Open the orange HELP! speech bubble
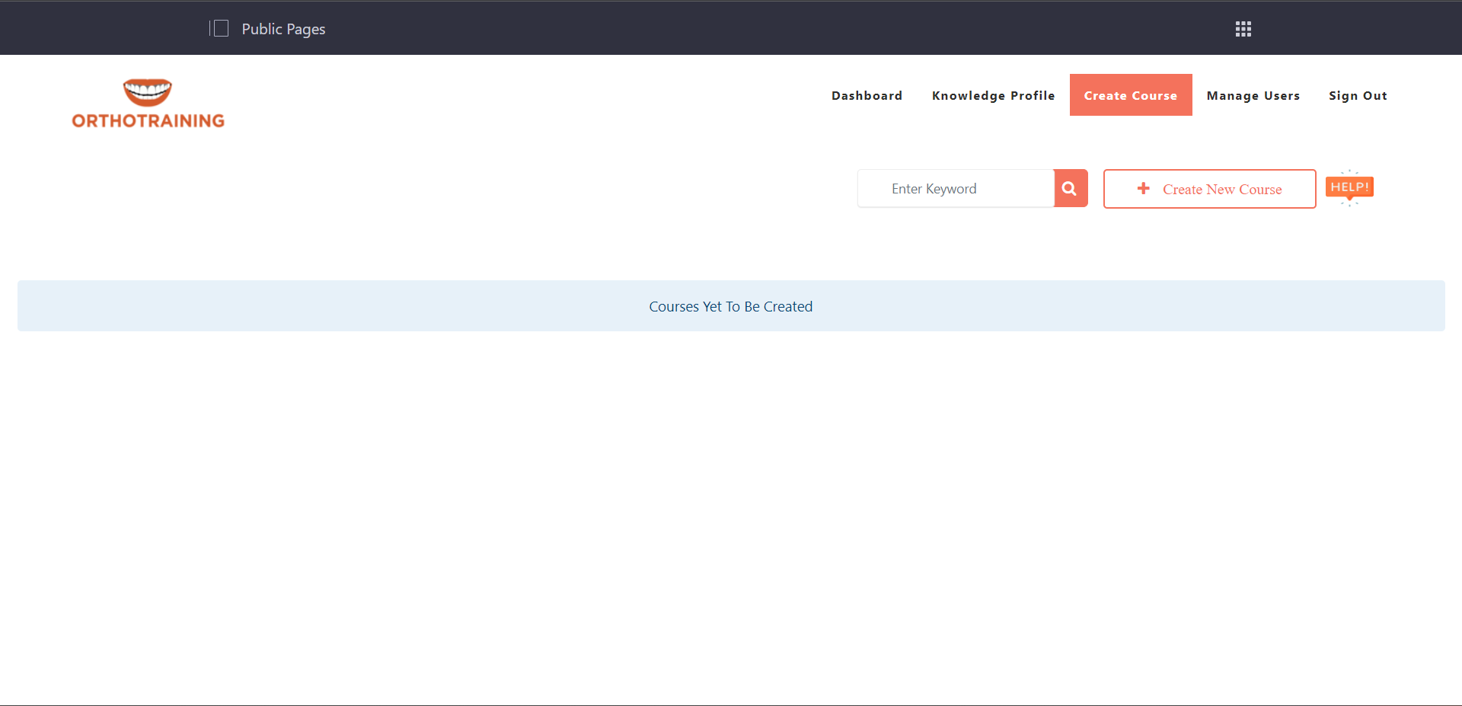 click(x=1349, y=187)
